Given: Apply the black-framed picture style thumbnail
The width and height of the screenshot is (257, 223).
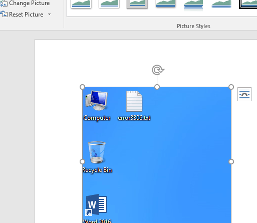Looking at the screenshot, I should [248, 4].
